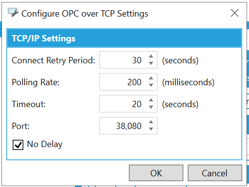Screen dimensions: 249x187
Task: Click the dialog title Configure OPC over TCP Settings
Action: tap(85, 14)
